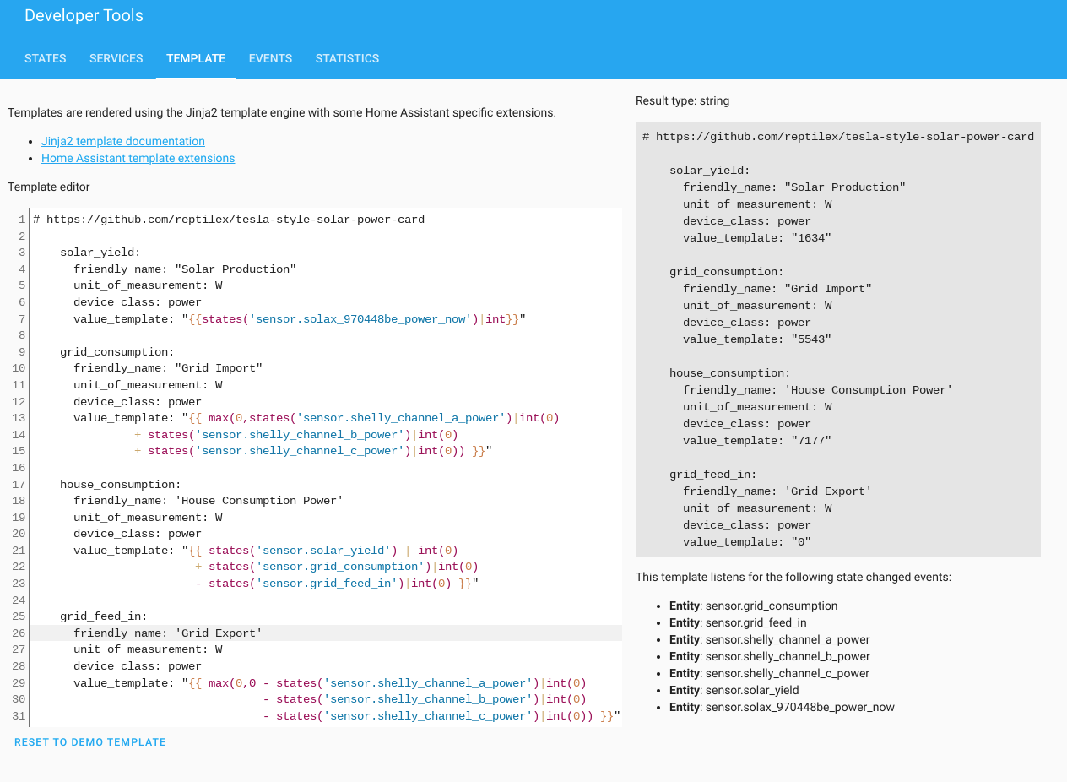Click Entity sensor.shelly_channel_a_power list item

770,639
